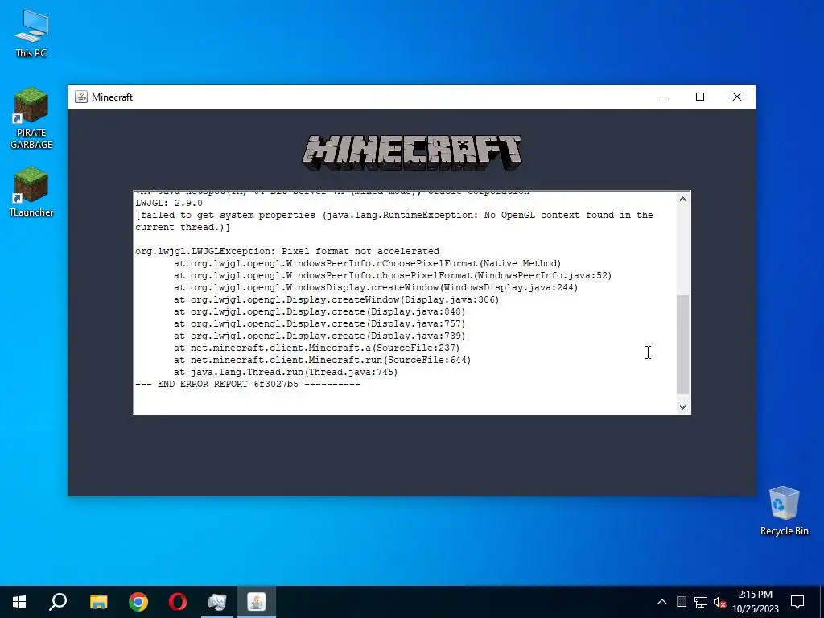Click the 'Minecraft.a(SourceFile:237)' stack line
824x618 pixels.
coord(317,348)
